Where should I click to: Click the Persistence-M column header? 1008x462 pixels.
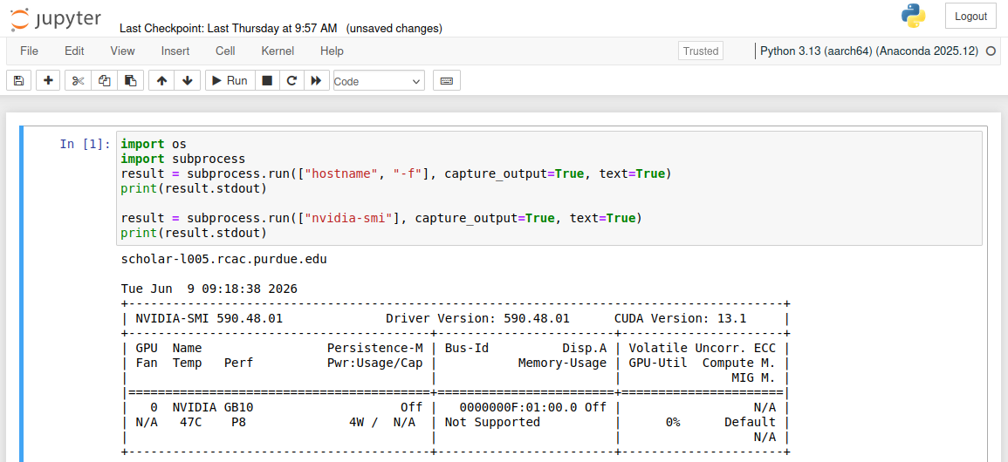374,348
